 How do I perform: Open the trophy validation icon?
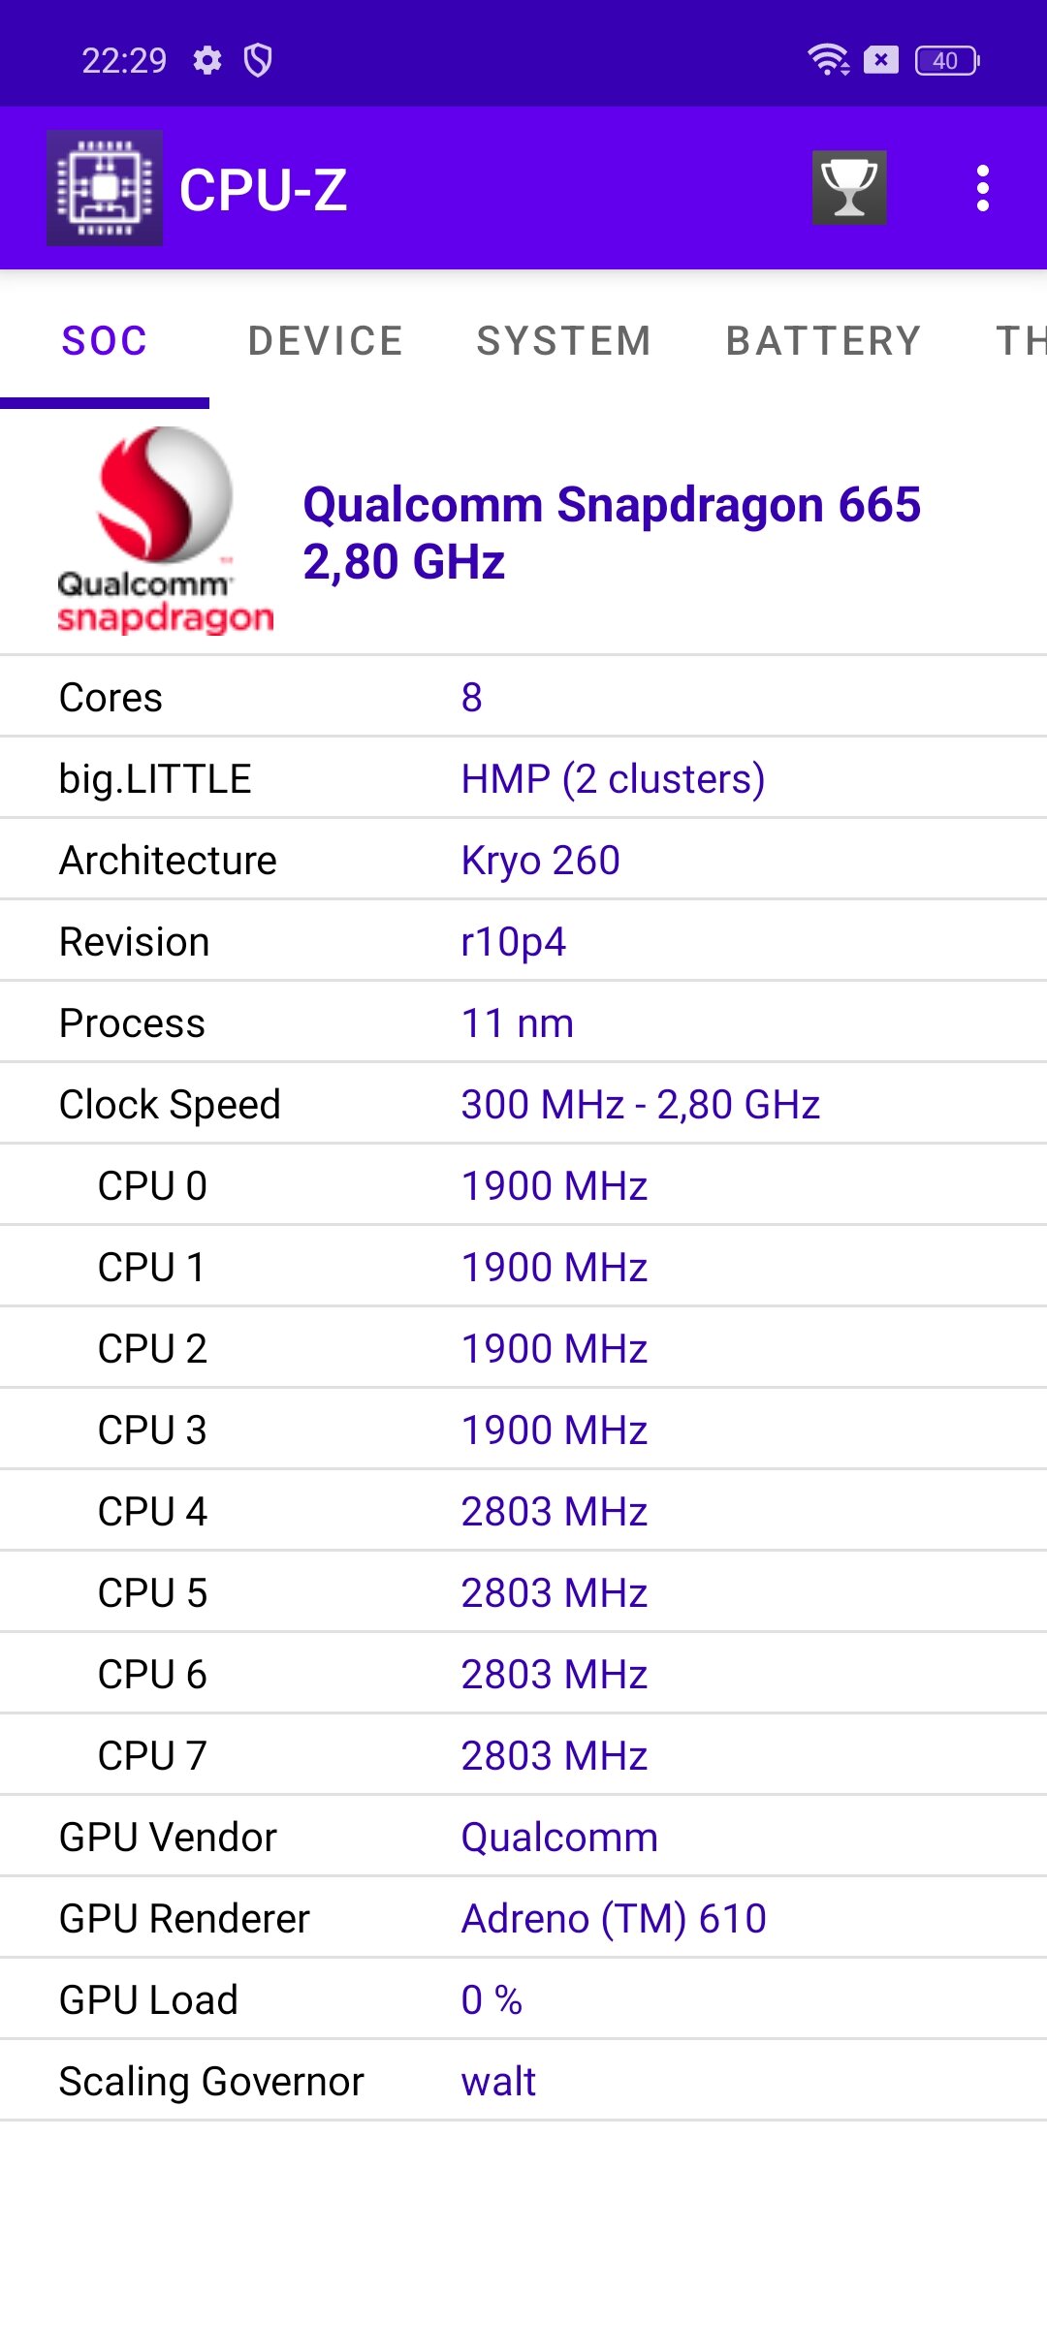[x=849, y=188]
